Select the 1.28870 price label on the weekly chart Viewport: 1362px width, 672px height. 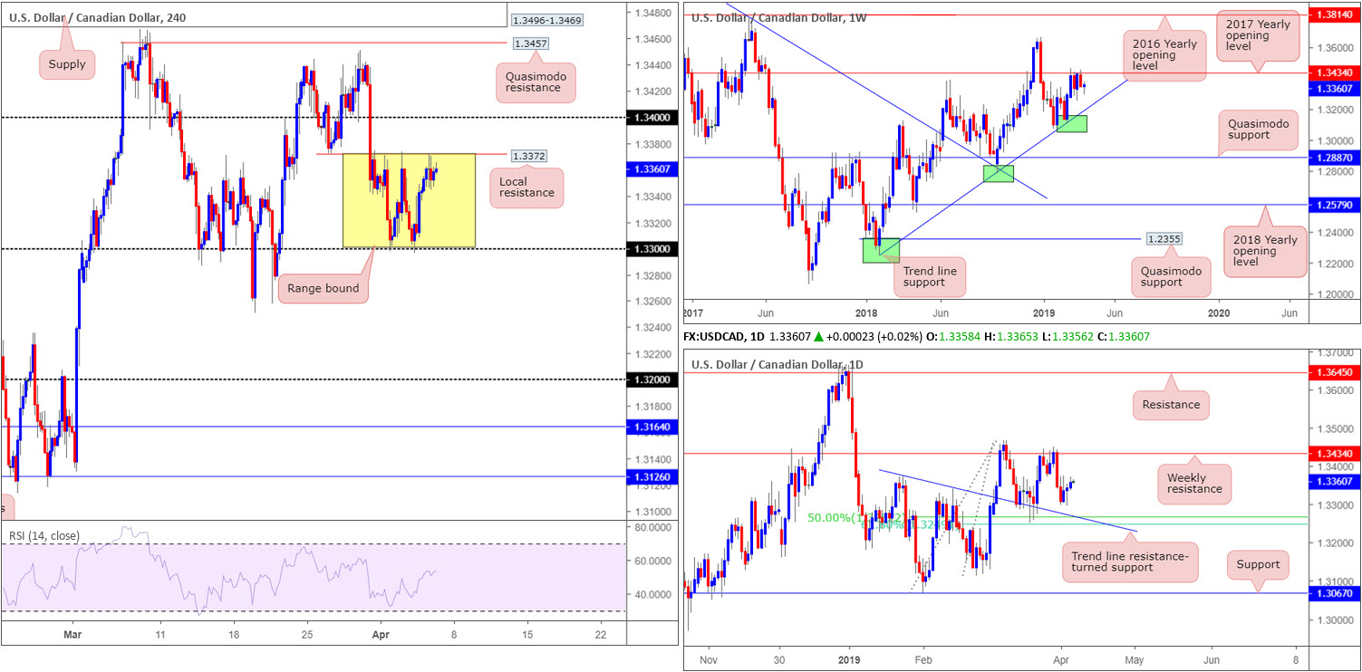pyautogui.click(x=1333, y=158)
